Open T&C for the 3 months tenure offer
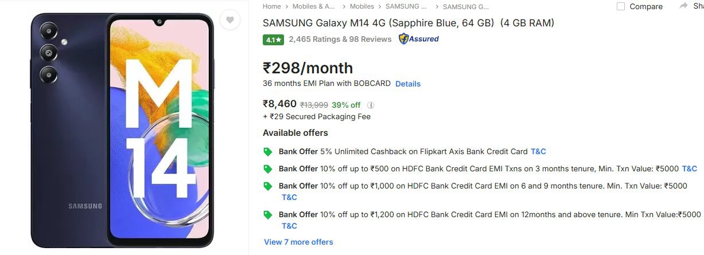The width and height of the screenshot is (704, 255). [689, 169]
